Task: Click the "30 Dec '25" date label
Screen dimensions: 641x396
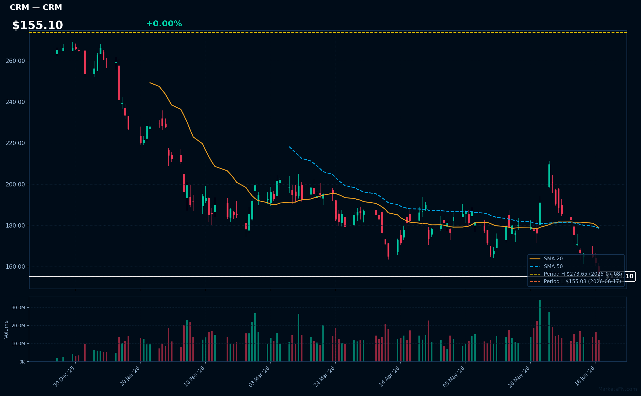Action: coord(64,377)
